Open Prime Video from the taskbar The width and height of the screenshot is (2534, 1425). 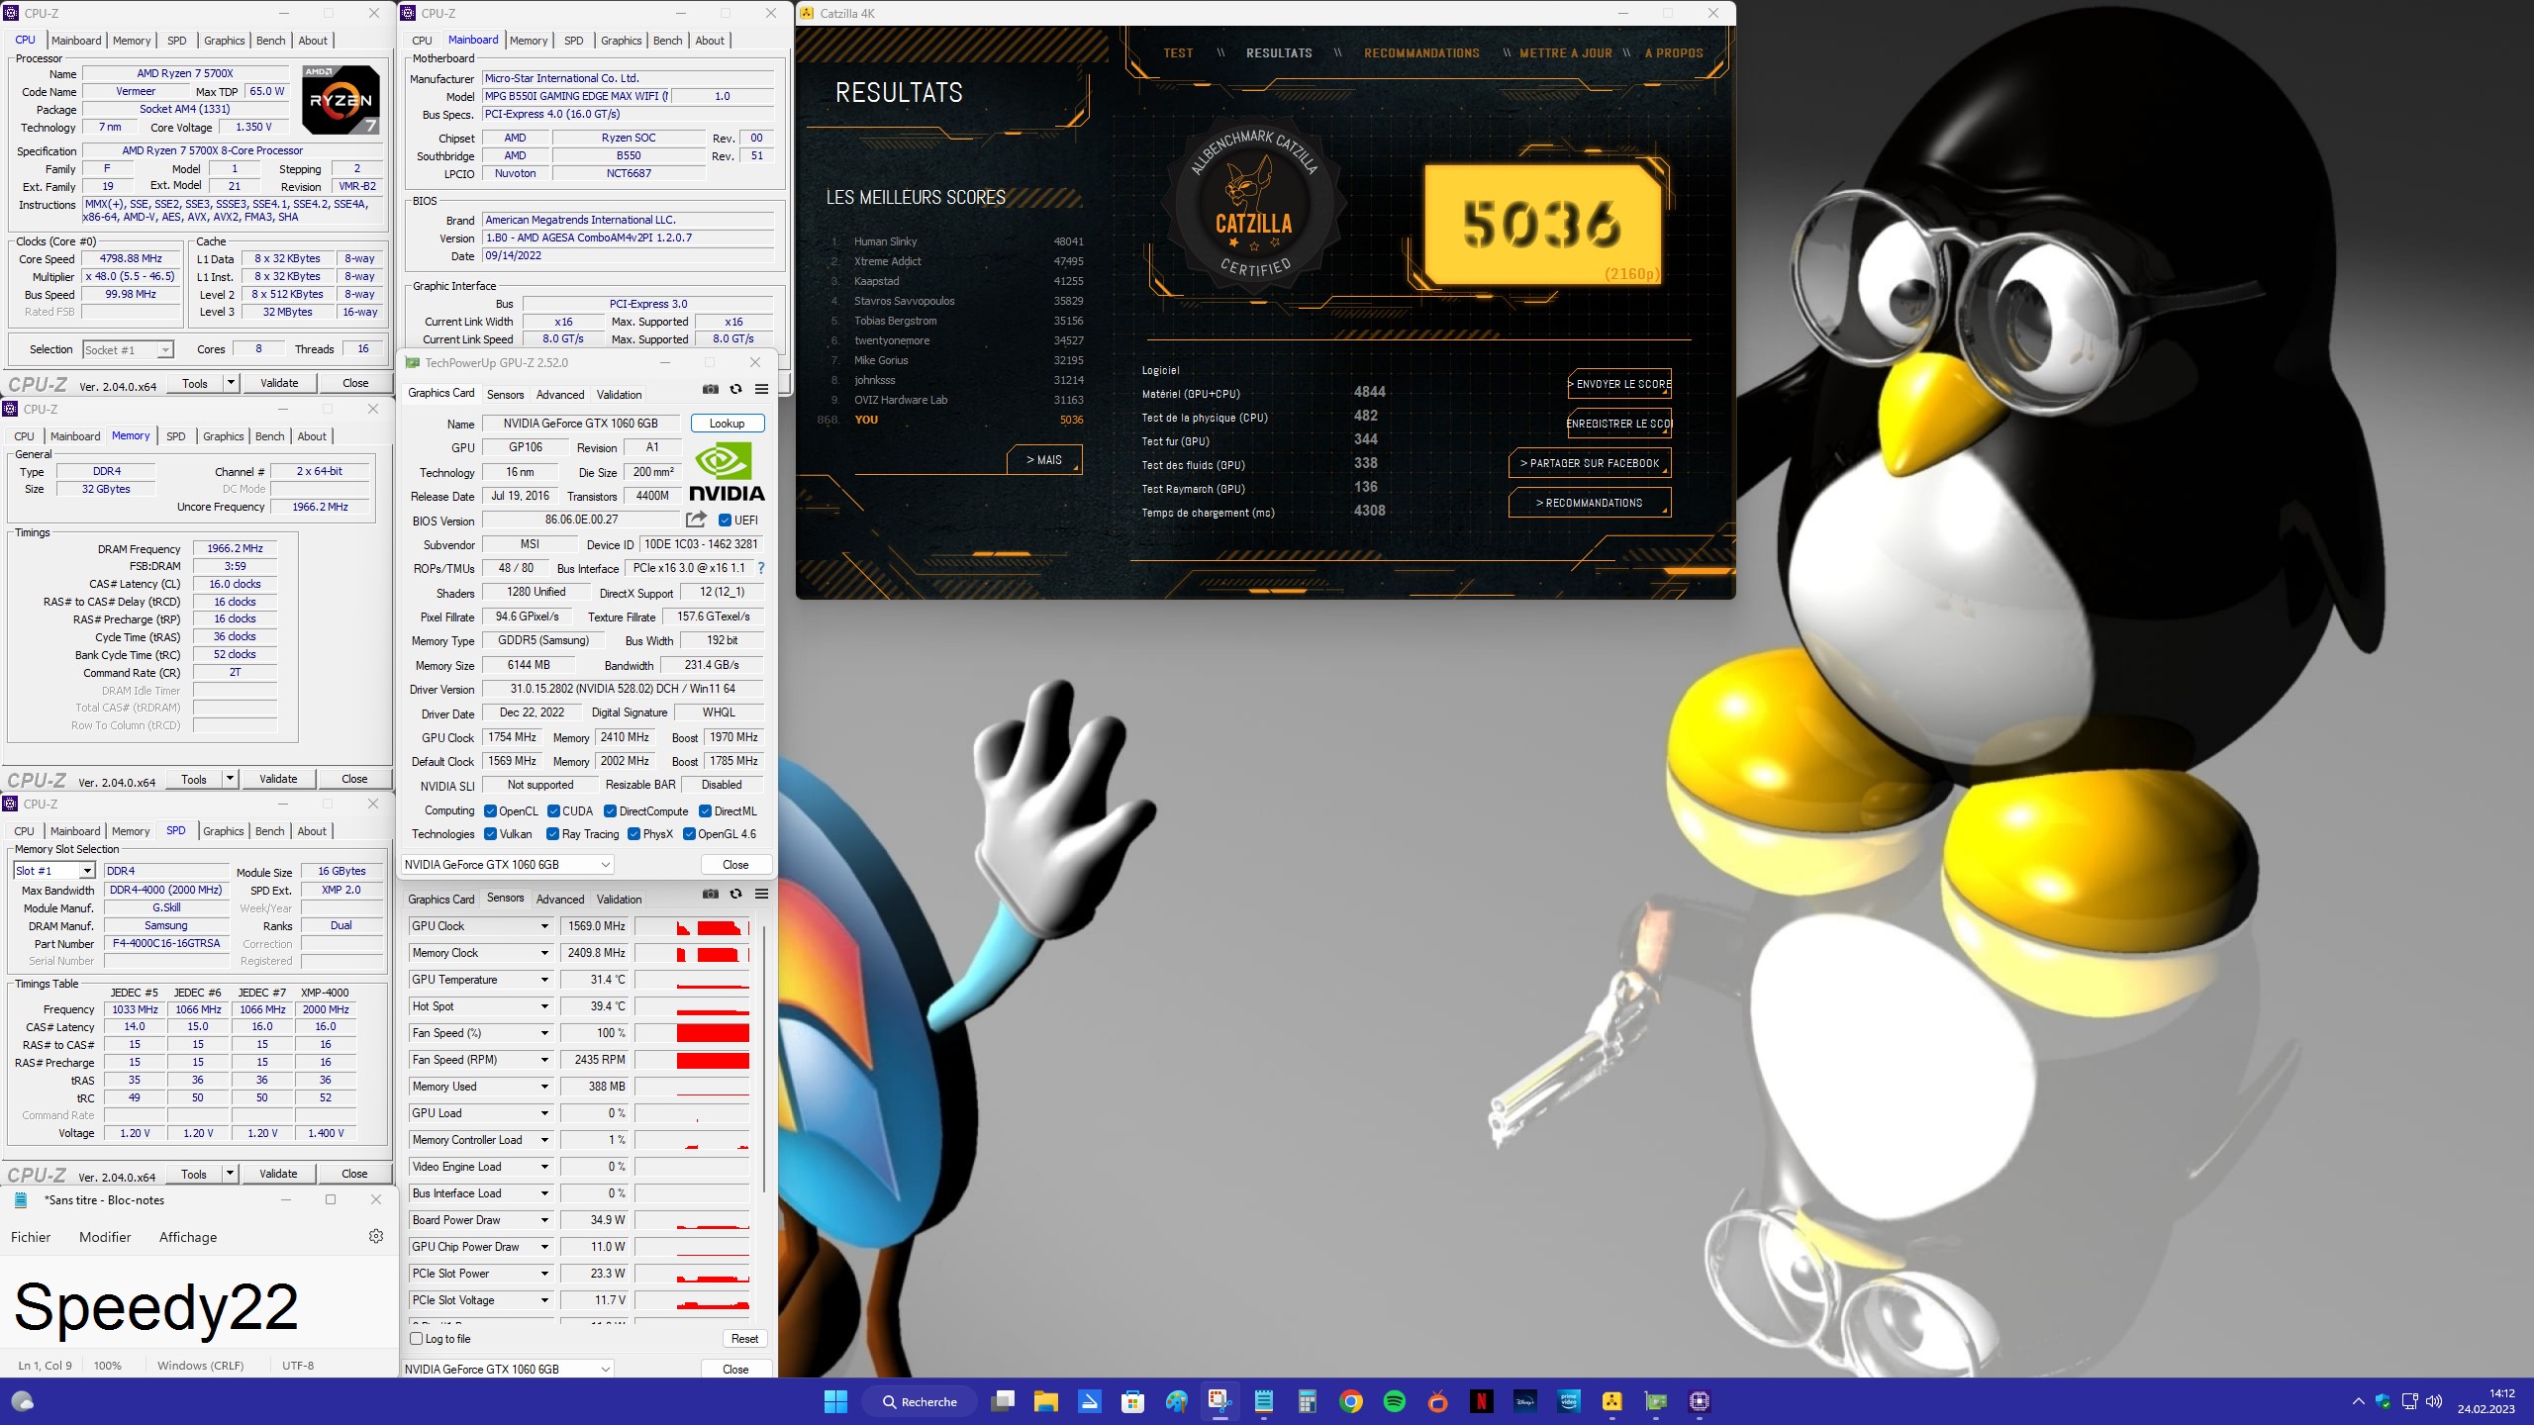click(1568, 1401)
